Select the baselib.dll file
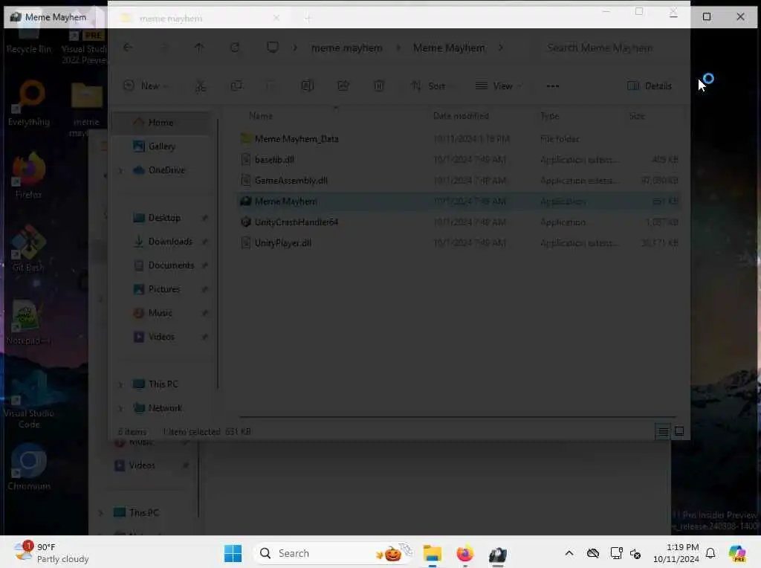 click(x=459, y=160)
